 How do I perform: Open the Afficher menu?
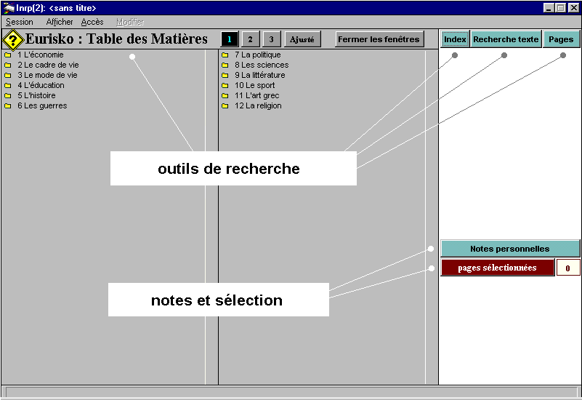(60, 23)
